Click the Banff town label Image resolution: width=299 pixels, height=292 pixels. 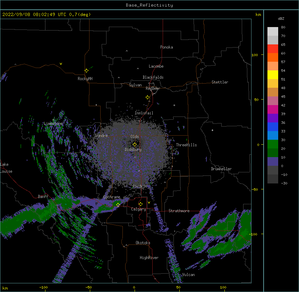(x=43, y=197)
